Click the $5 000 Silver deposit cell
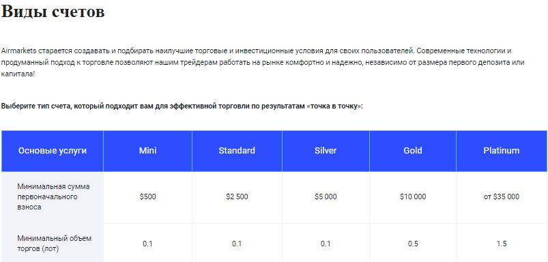Image resolution: width=548 pixels, height=262 pixels. pyautogui.click(x=326, y=197)
